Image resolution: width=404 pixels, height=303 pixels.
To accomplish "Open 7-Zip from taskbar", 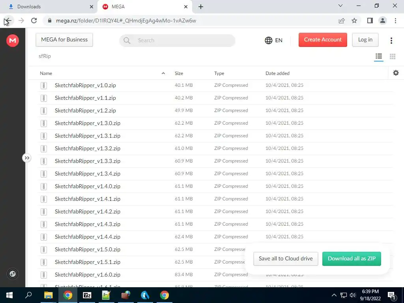I will (87, 295).
